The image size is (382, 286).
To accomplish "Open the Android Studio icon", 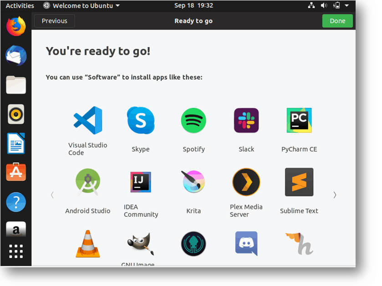I will pos(88,182).
